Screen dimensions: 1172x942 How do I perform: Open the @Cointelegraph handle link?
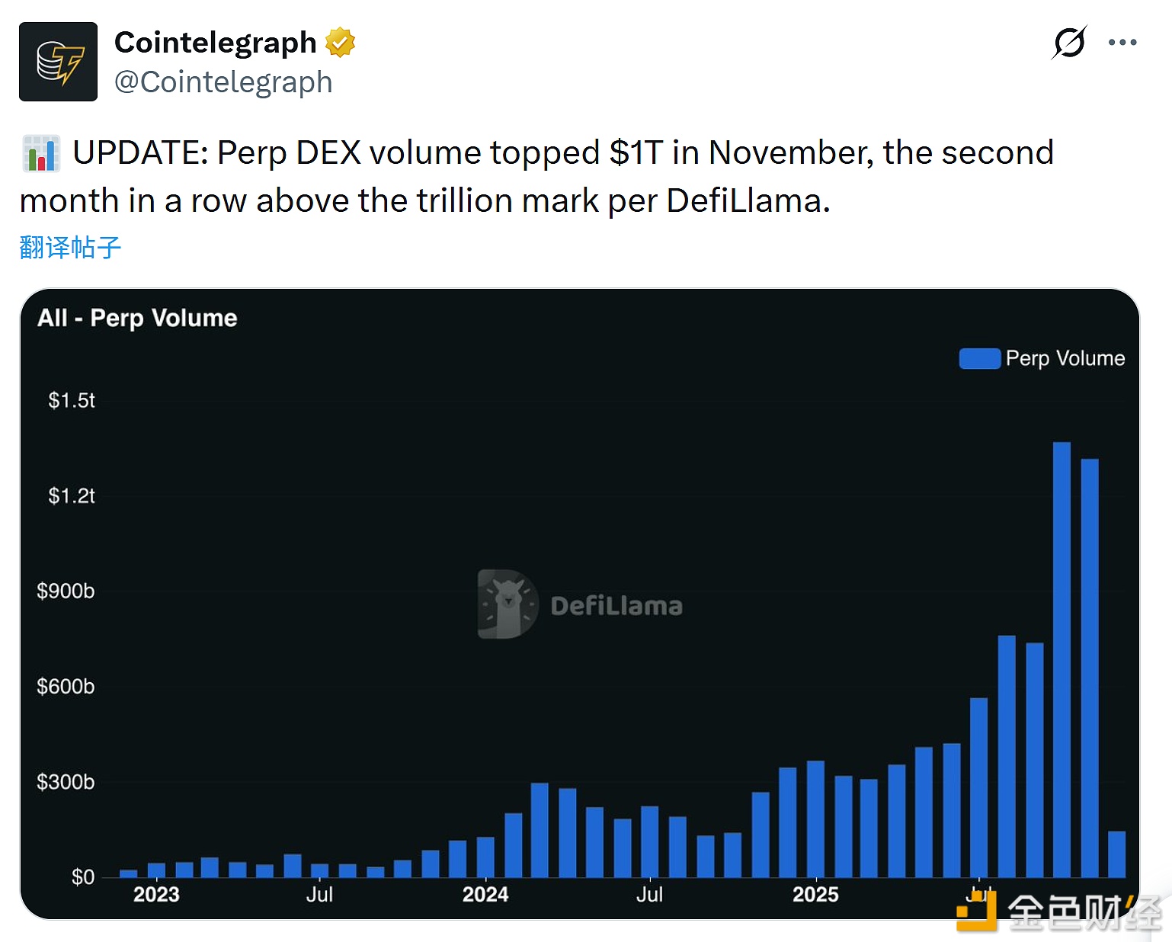223,82
